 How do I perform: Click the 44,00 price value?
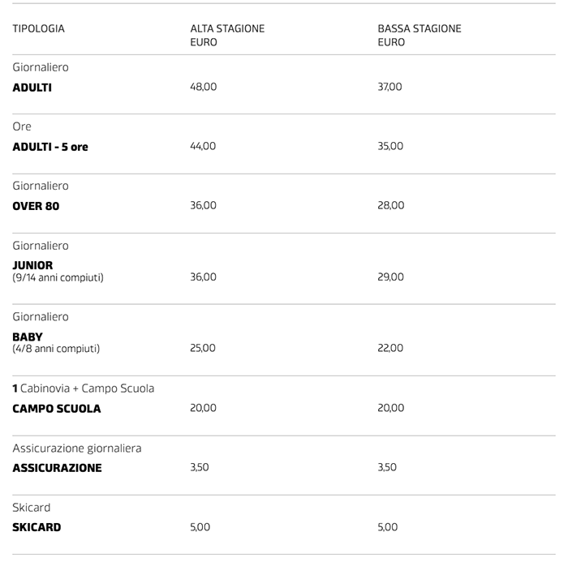tap(203, 146)
